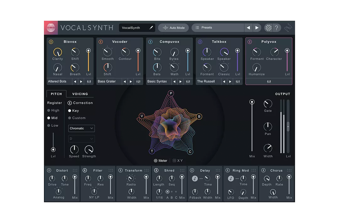Click the VocalSynth instance name field

tap(137, 28)
